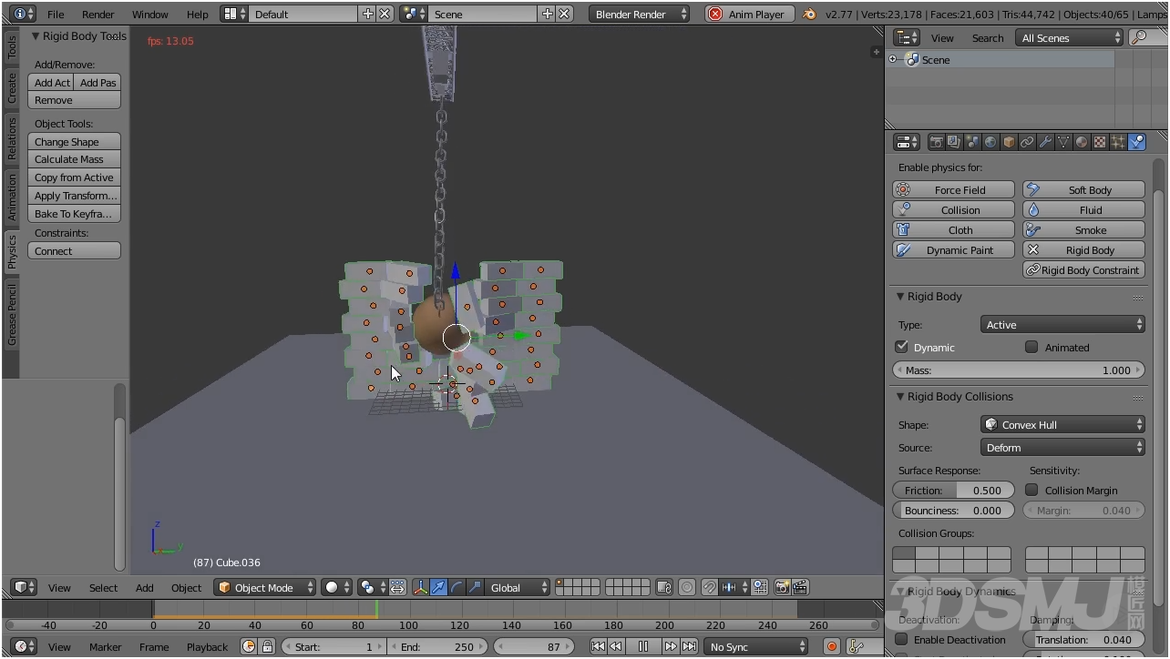Image resolution: width=1170 pixels, height=659 pixels.
Task: Click the OpenGL render image camera icon
Action: (782, 587)
